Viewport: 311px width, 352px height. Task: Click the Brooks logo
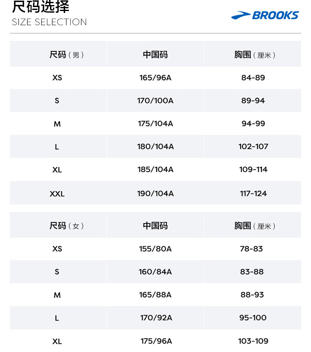click(x=265, y=15)
